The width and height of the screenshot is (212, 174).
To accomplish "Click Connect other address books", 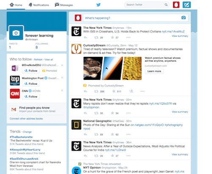I will (26, 118).
